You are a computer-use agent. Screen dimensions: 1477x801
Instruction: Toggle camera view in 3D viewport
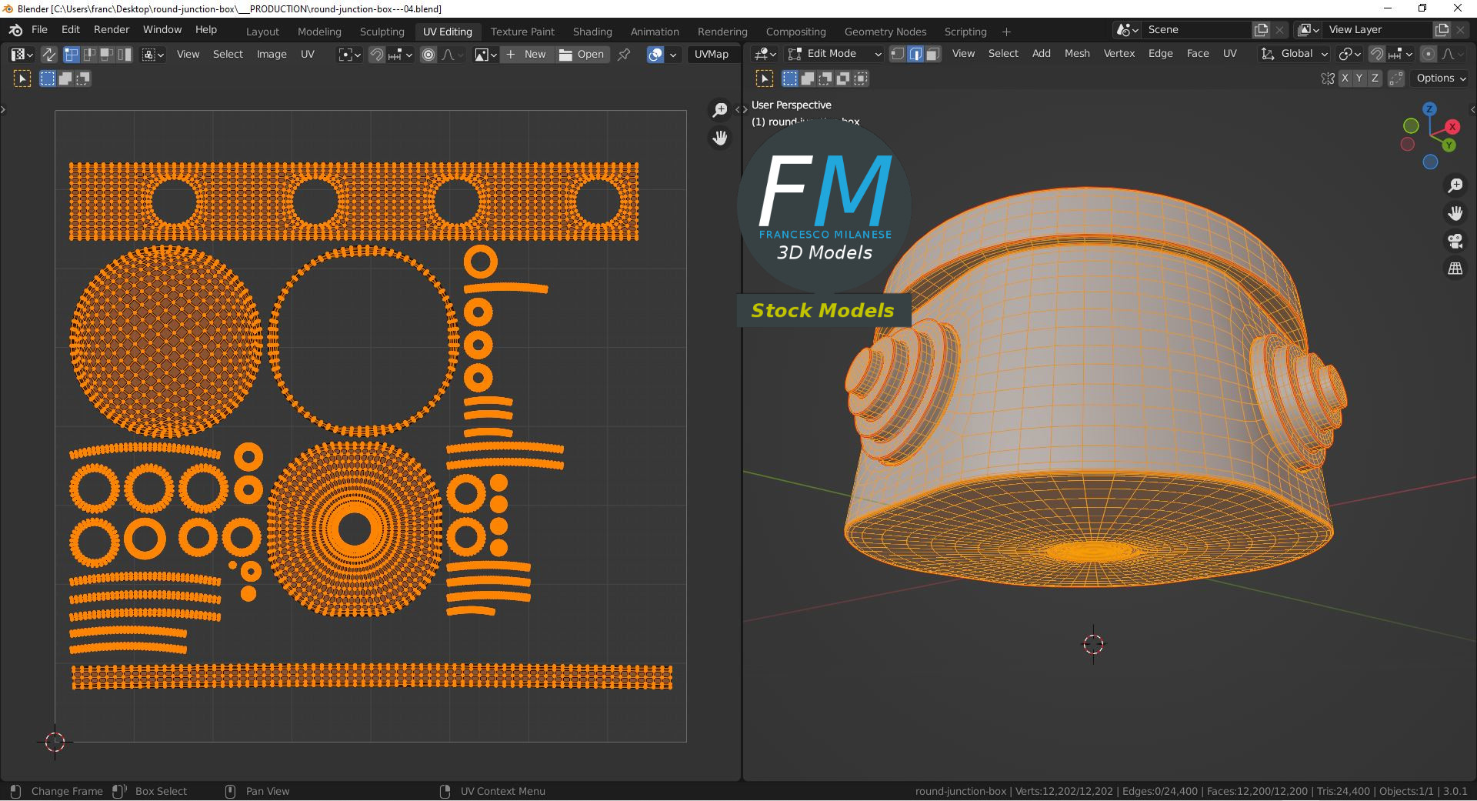(x=1455, y=241)
